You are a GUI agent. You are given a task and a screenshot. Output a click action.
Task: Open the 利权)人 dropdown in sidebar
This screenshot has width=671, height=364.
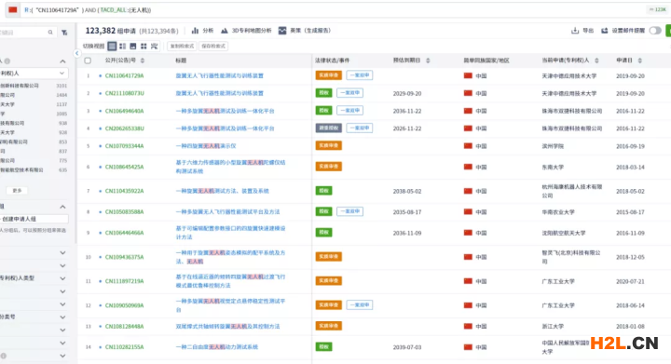click(x=33, y=73)
